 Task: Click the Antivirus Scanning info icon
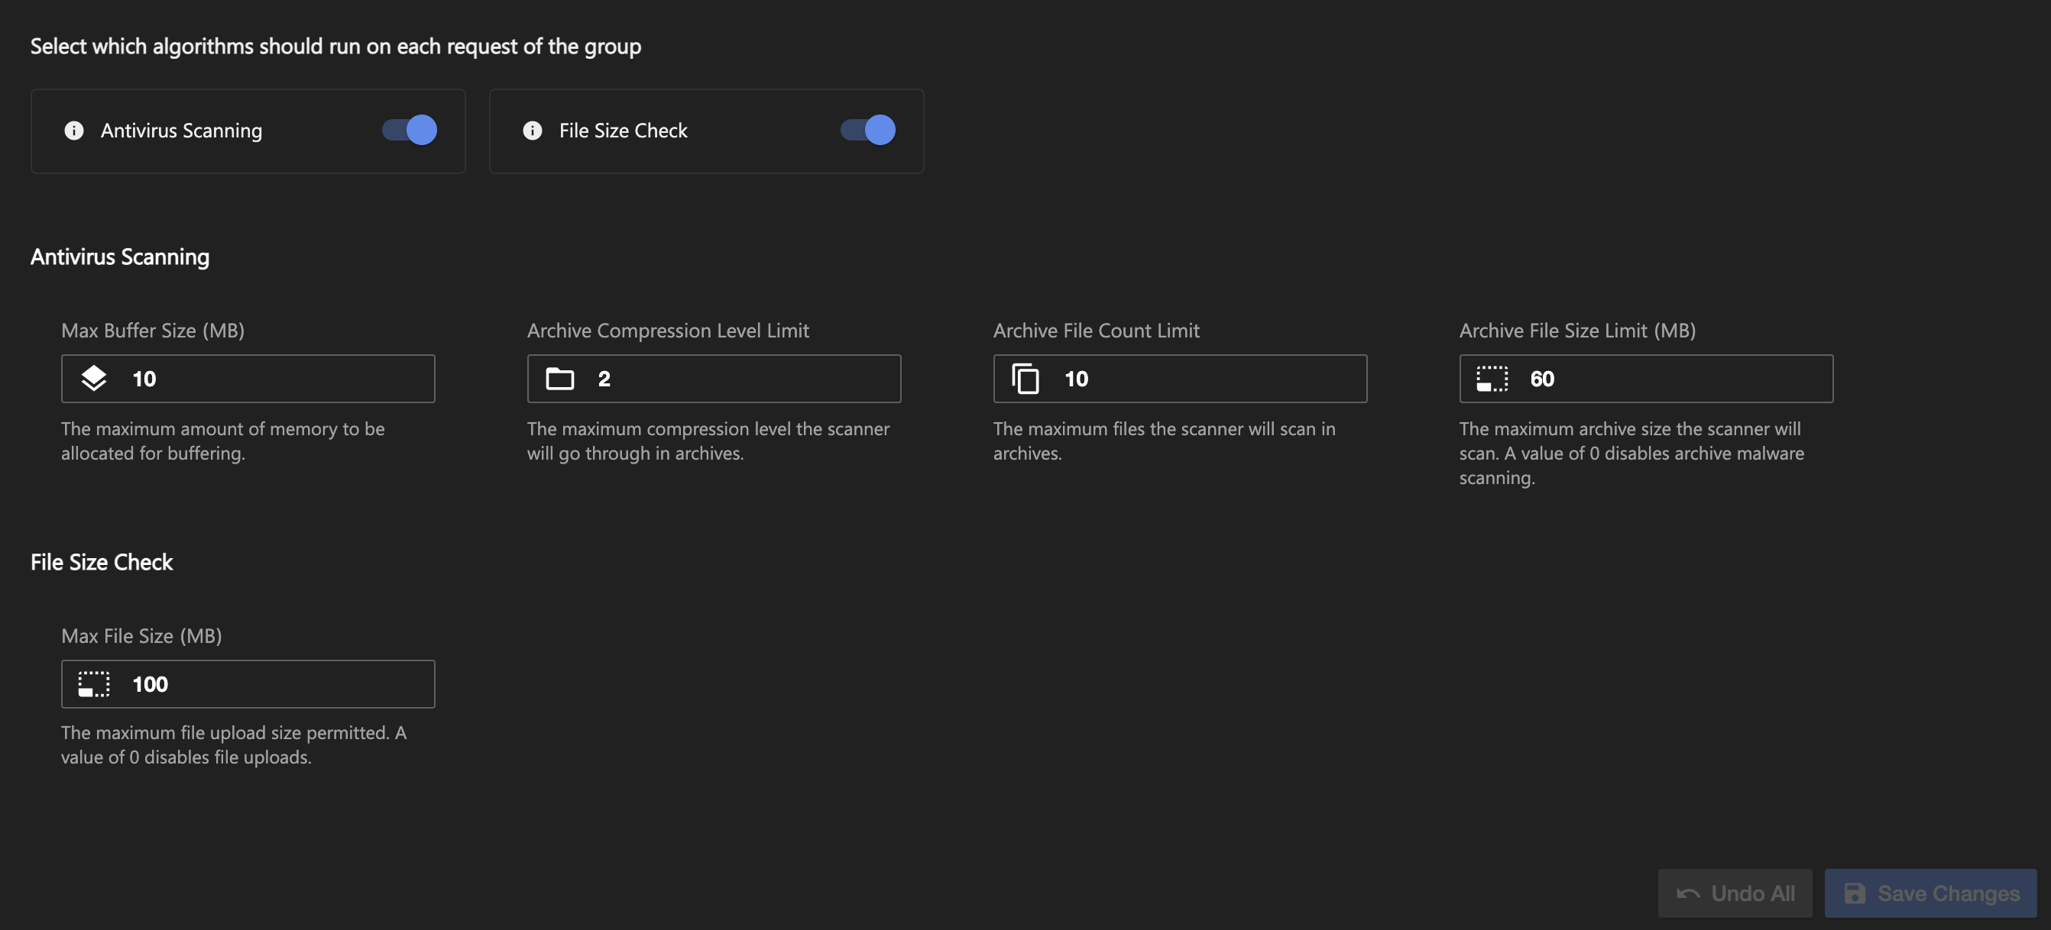(x=74, y=131)
